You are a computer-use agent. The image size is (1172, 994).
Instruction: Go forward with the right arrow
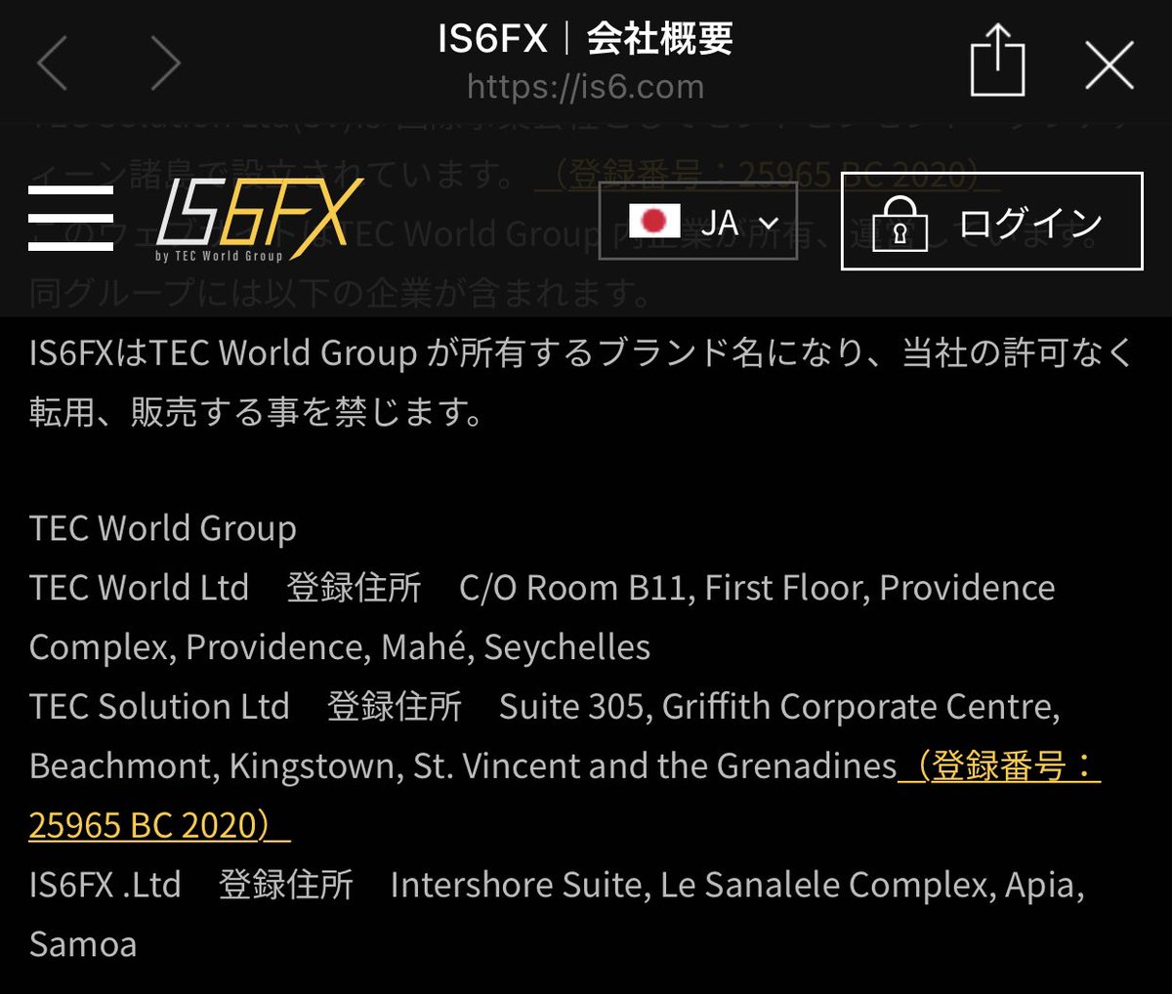point(165,64)
